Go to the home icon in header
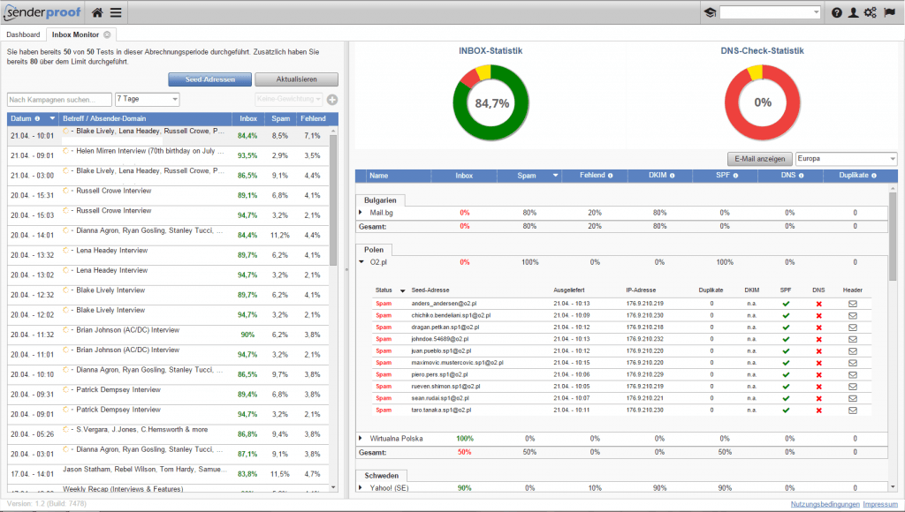 (x=97, y=12)
